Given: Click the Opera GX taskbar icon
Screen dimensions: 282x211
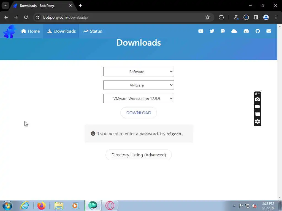Looking at the screenshot, I should [x=110, y=206].
